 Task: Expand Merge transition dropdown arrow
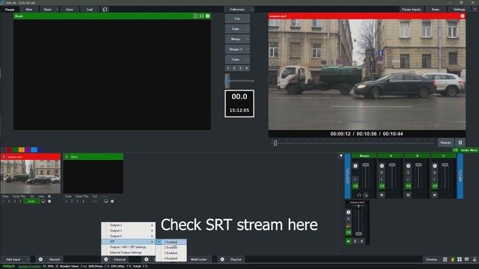click(x=248, y=39)
